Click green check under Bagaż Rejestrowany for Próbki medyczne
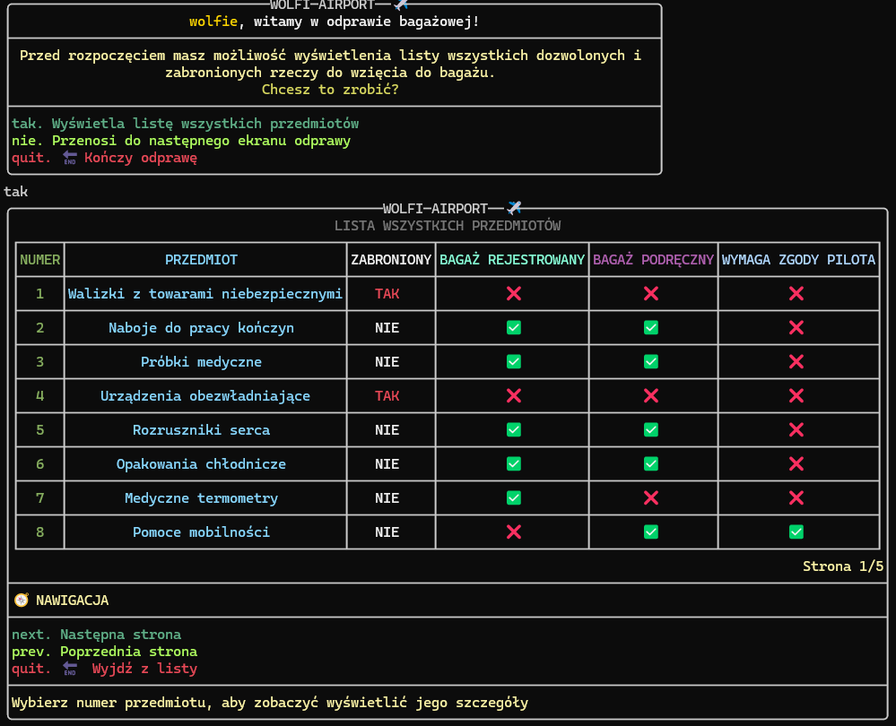The height and width of the screenshot is (726, 896). coord(514,361)
